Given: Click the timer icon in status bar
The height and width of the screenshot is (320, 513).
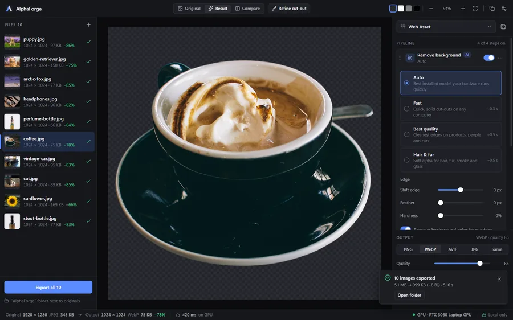Looking at the screenshot, I should click(x=178, y=315).
